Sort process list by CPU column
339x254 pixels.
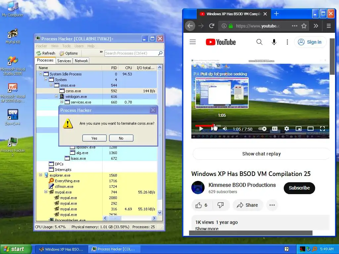click(126, 68)
